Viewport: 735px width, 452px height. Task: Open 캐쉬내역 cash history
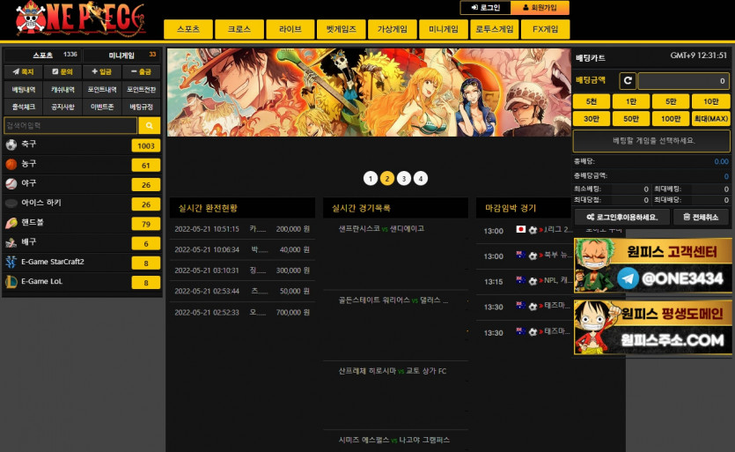point(62,89)
